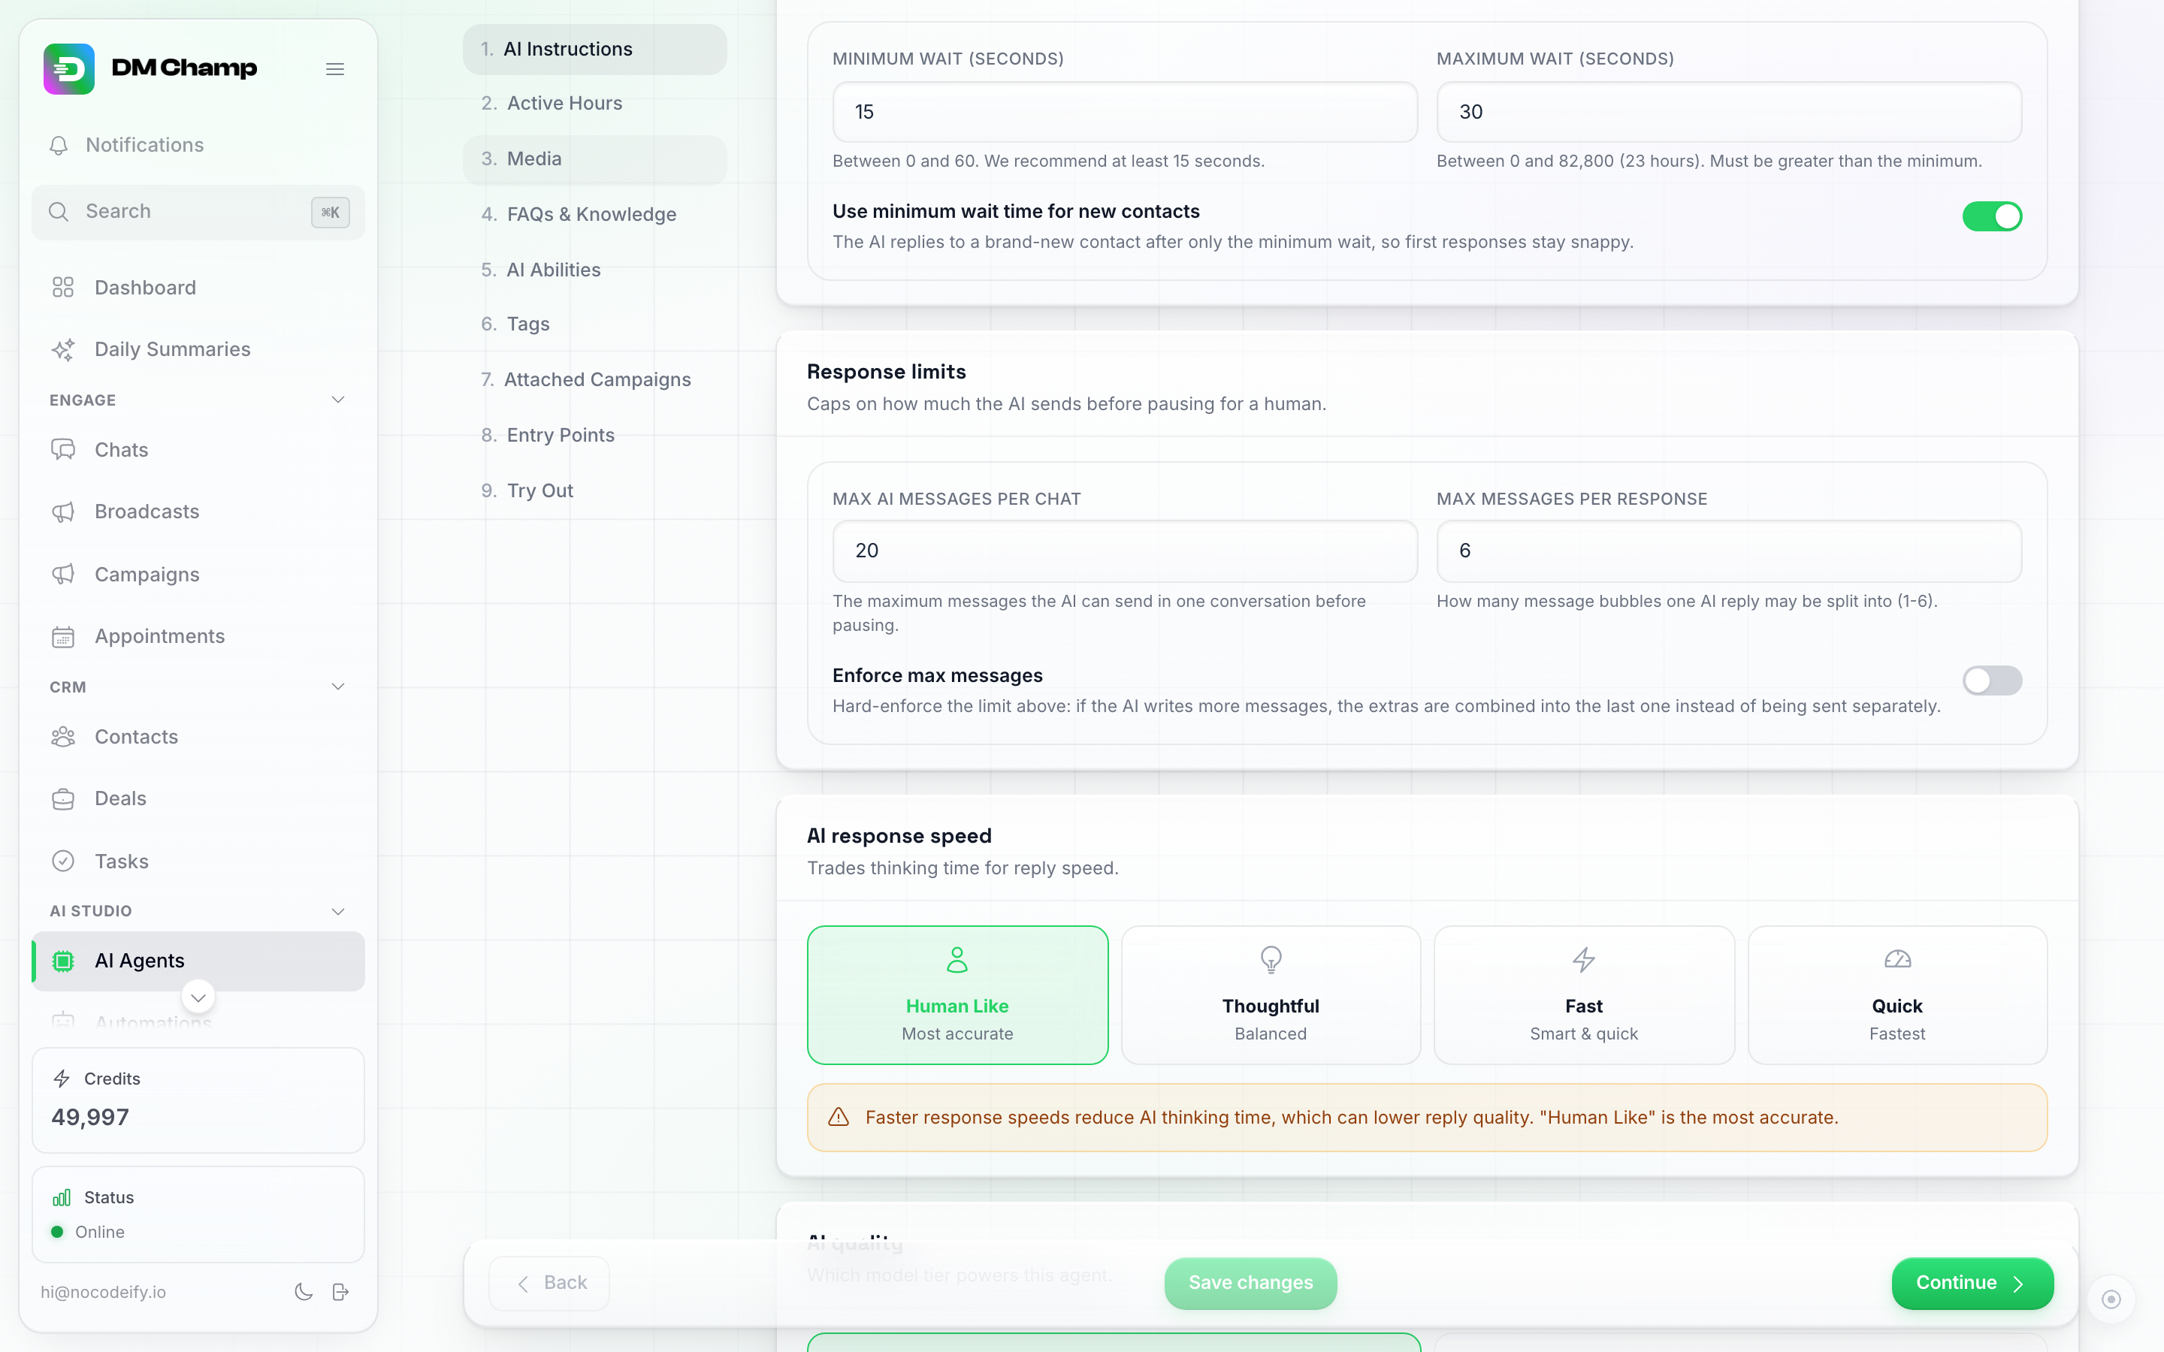2164x1352 pixels.
Task: Click the 49,997 credits value
Action: (x=90, y=1117)
